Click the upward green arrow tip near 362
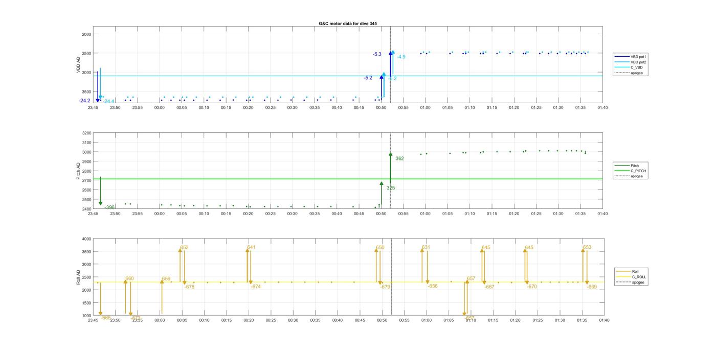Screen dimensions: 716x354 pyautogui.click(x=390, y=154)
